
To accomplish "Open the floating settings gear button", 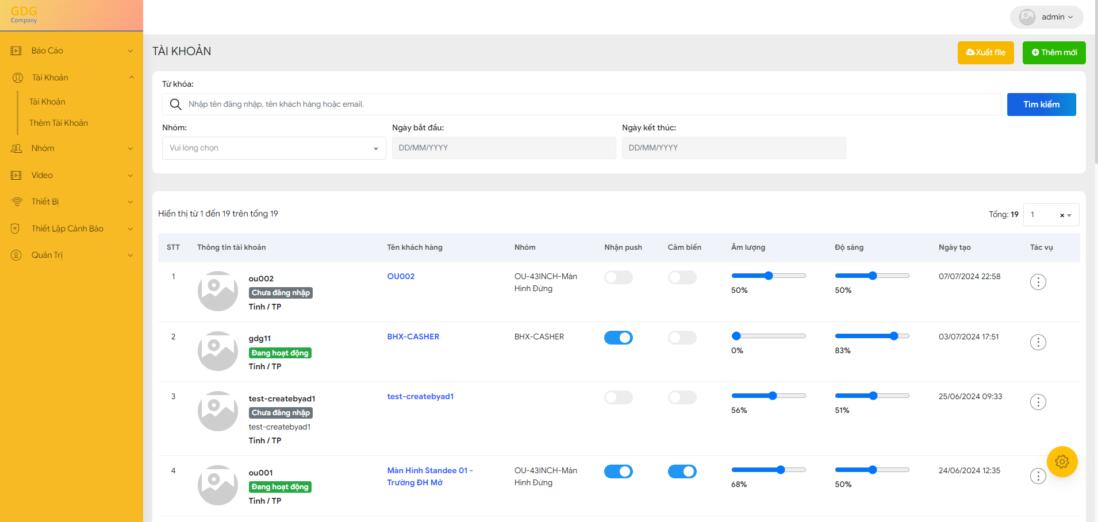I will [1062, 462].
